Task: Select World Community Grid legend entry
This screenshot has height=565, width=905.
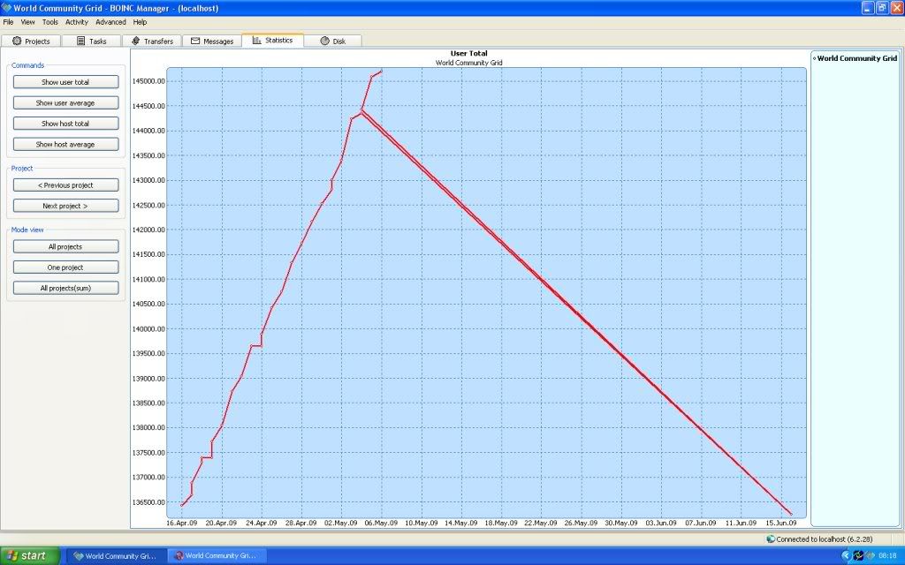Action: tap(856, 58)
